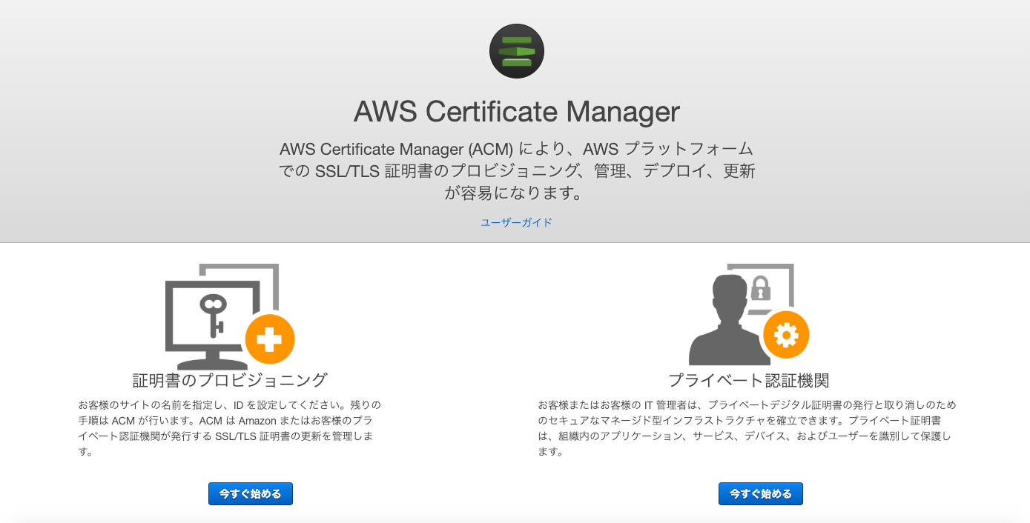Image resolution: width=1030 pixels, height=523 pixels.
Task: Click the AWS Certificate Manager service icon
Action: point(516,50)
